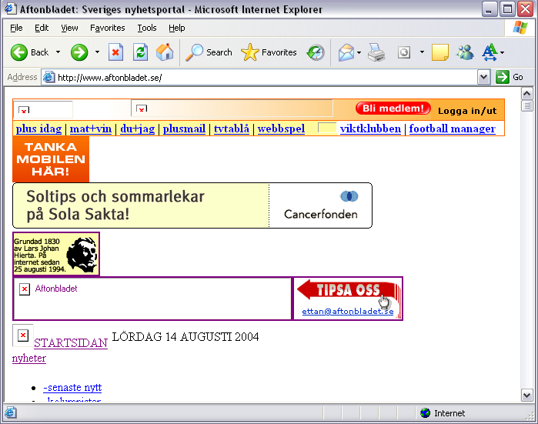
Task: Click the Internet zone globe icon
Action: [x=425, y=412]
